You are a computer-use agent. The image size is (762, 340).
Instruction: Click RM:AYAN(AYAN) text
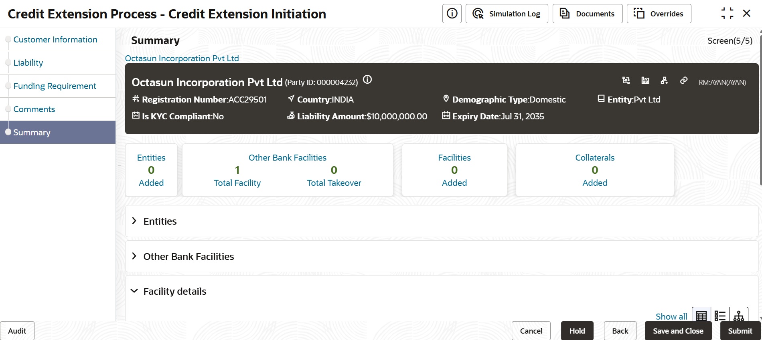click(722, 82)
